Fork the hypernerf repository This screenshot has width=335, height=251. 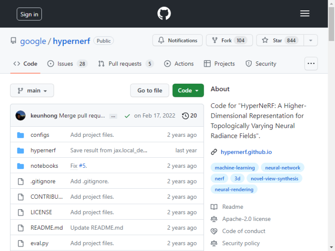coord(229,41)
